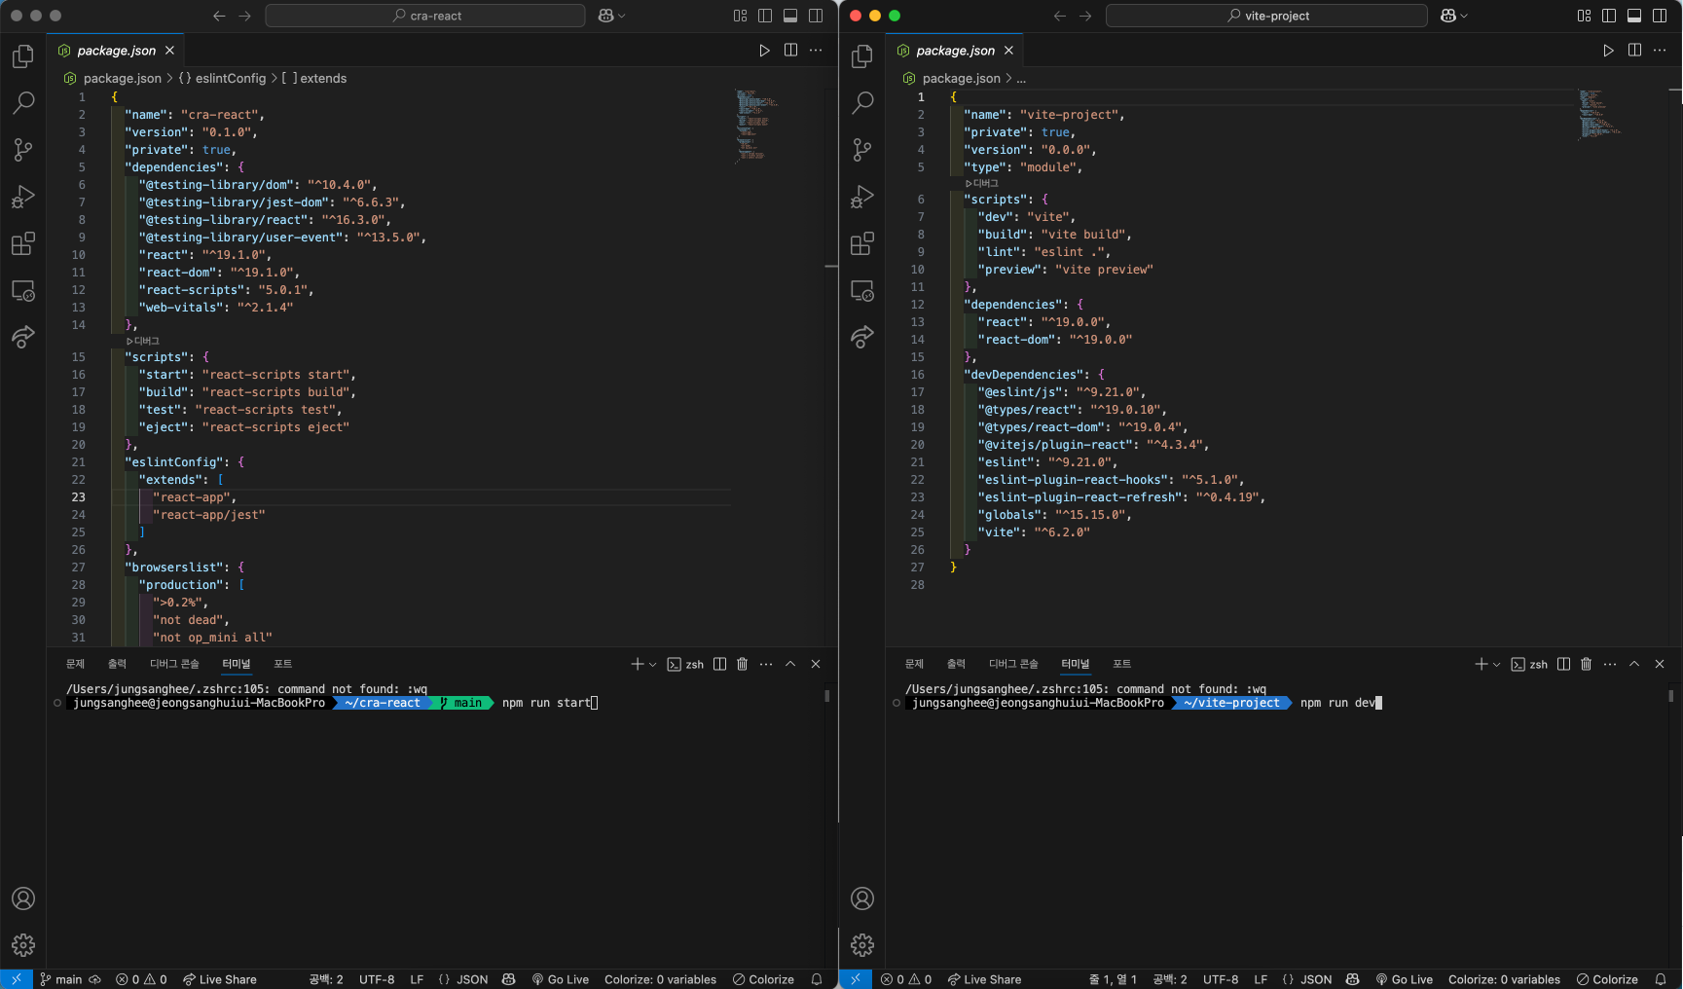Toggle primary sidebar in cra-react title bar
1683x989 pixels.
pos(765,16)
